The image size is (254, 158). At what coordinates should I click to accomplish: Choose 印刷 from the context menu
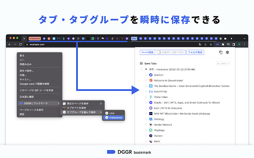(39, 75)
